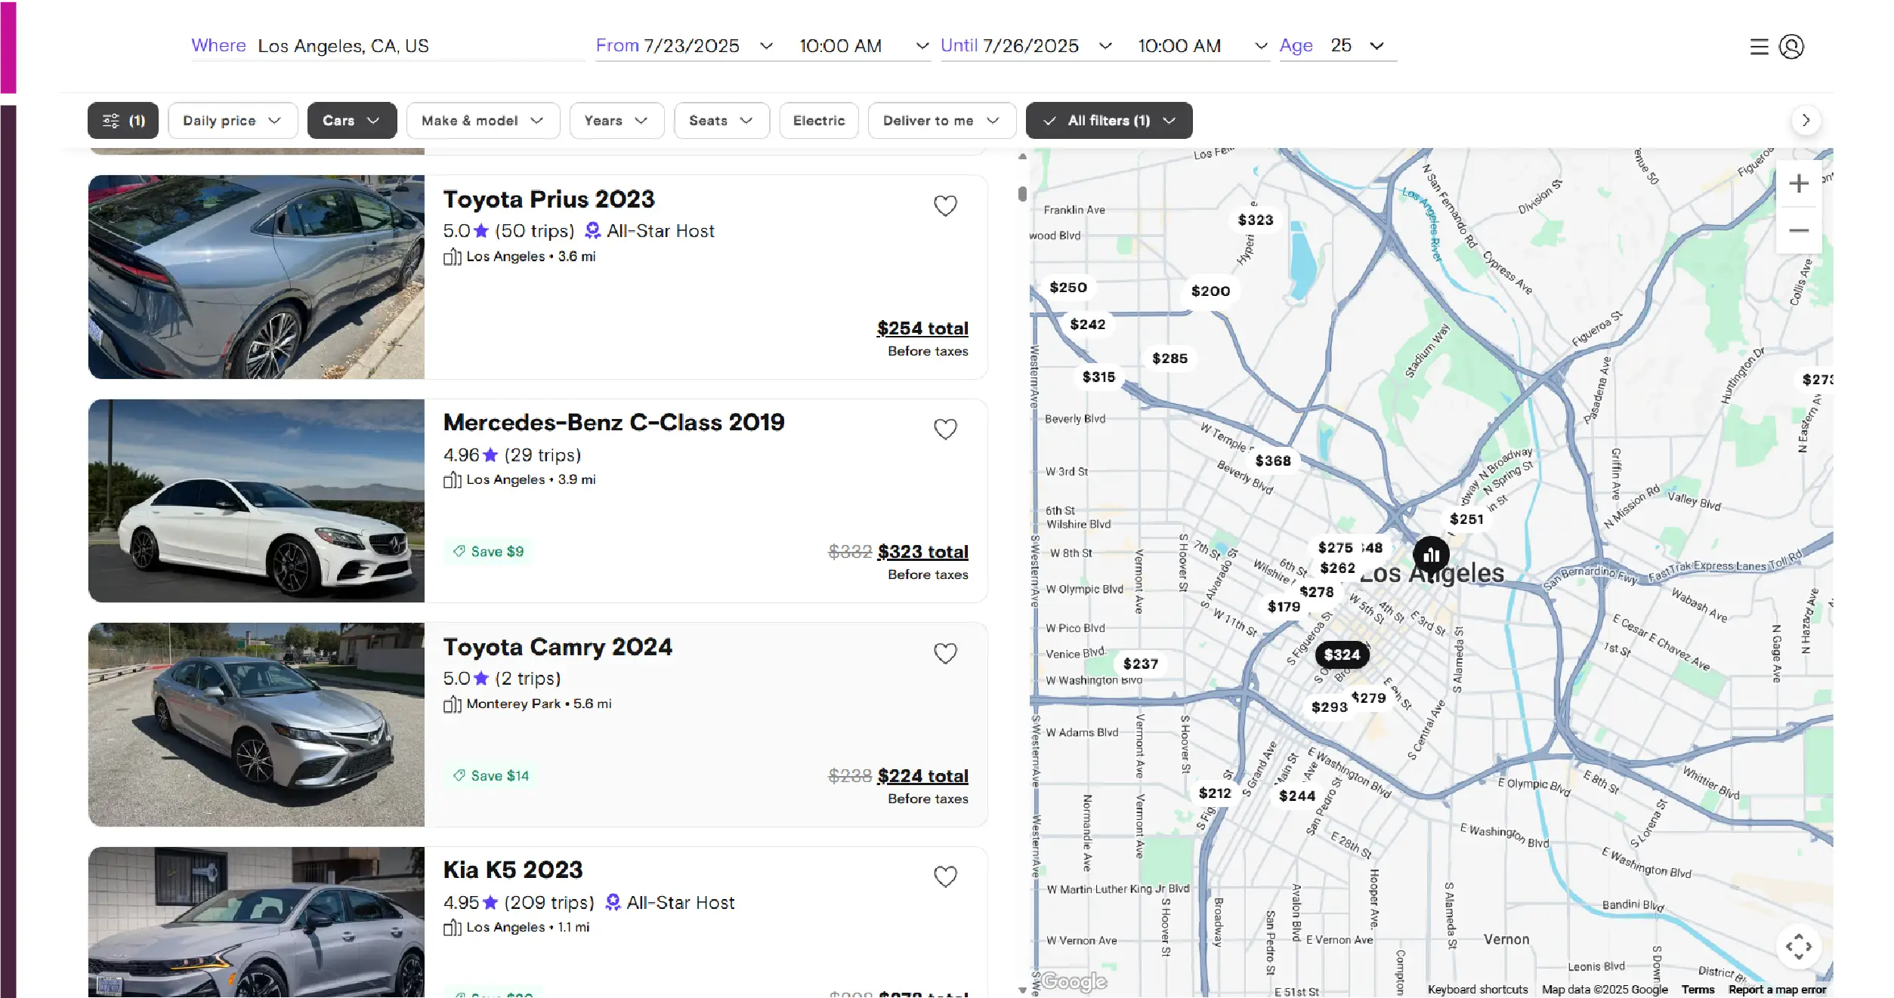This screenshot has height=998, width=1894.
Task: Click the white Mercedes photo thumbnail
Action: click(256, 501)
